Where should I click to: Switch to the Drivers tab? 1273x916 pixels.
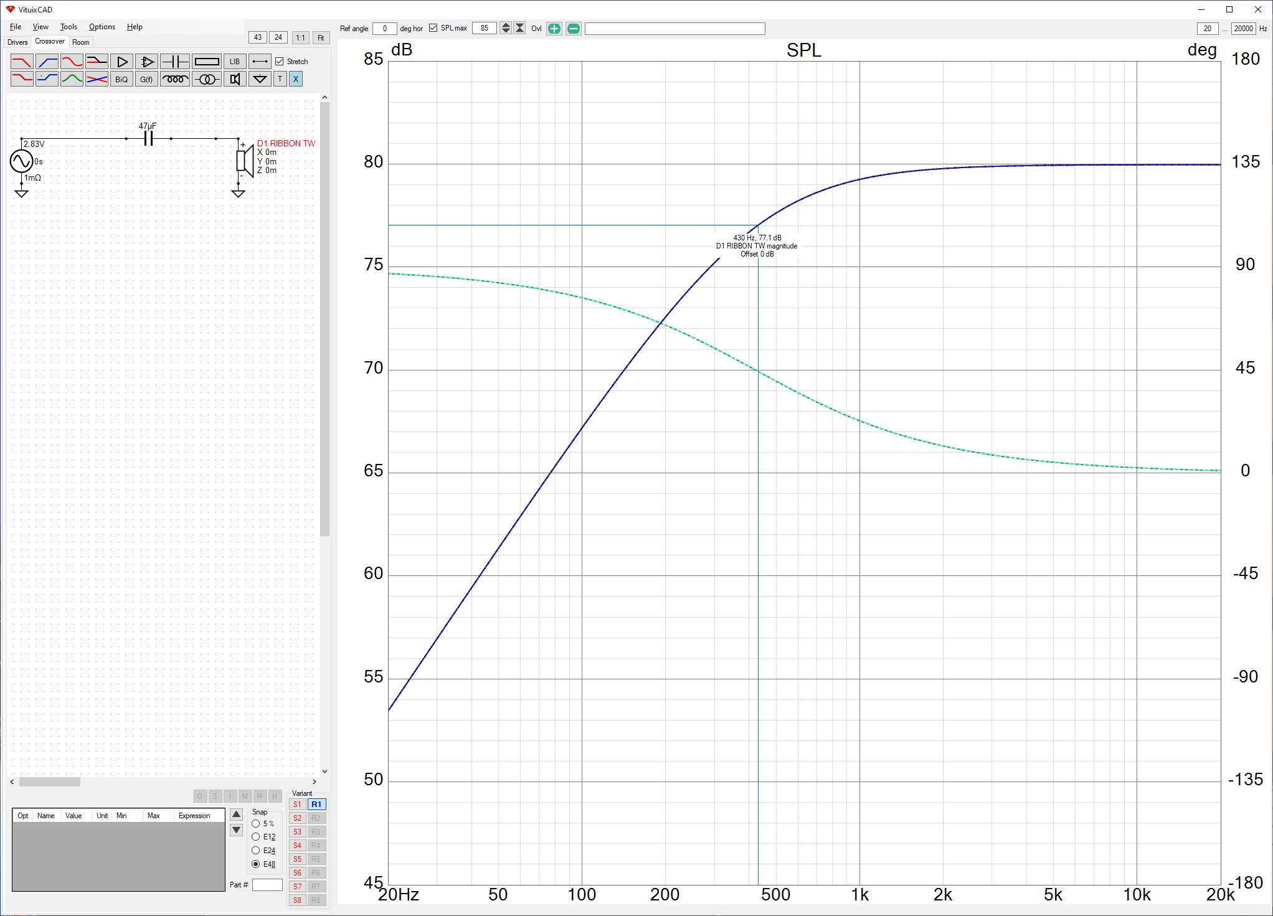click(x=17, y=42)
